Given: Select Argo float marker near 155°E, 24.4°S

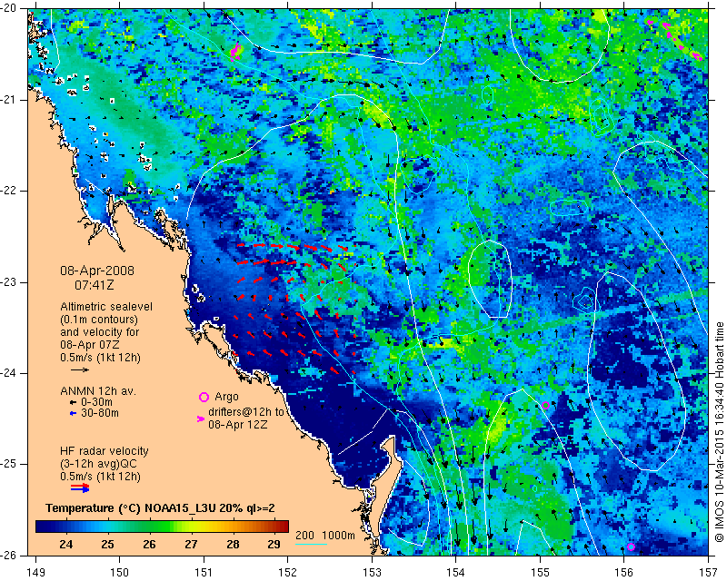Looking at the screenshot, I should (546, 405).
